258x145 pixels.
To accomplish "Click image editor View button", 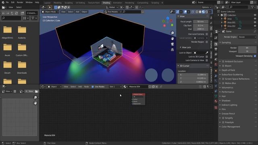I will click(x=8, y=91).
